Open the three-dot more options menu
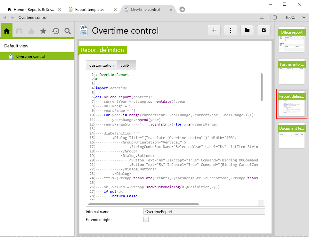The image size is (309, 237). pyautogui.click(x=231, y=30)
